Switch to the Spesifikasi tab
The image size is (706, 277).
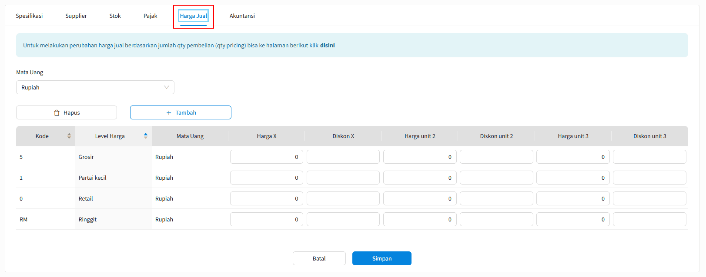tap(29, 16)
